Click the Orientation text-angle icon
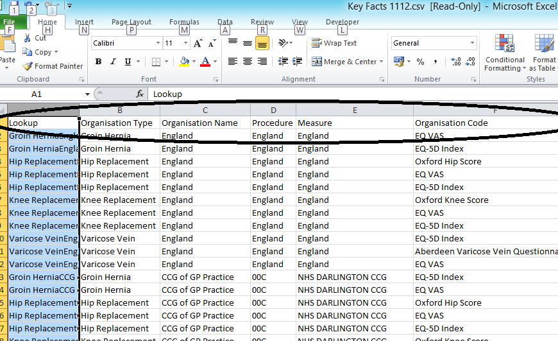 [x=283, y=43]
